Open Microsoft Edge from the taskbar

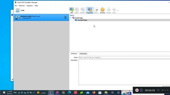(x=69, y=93)
